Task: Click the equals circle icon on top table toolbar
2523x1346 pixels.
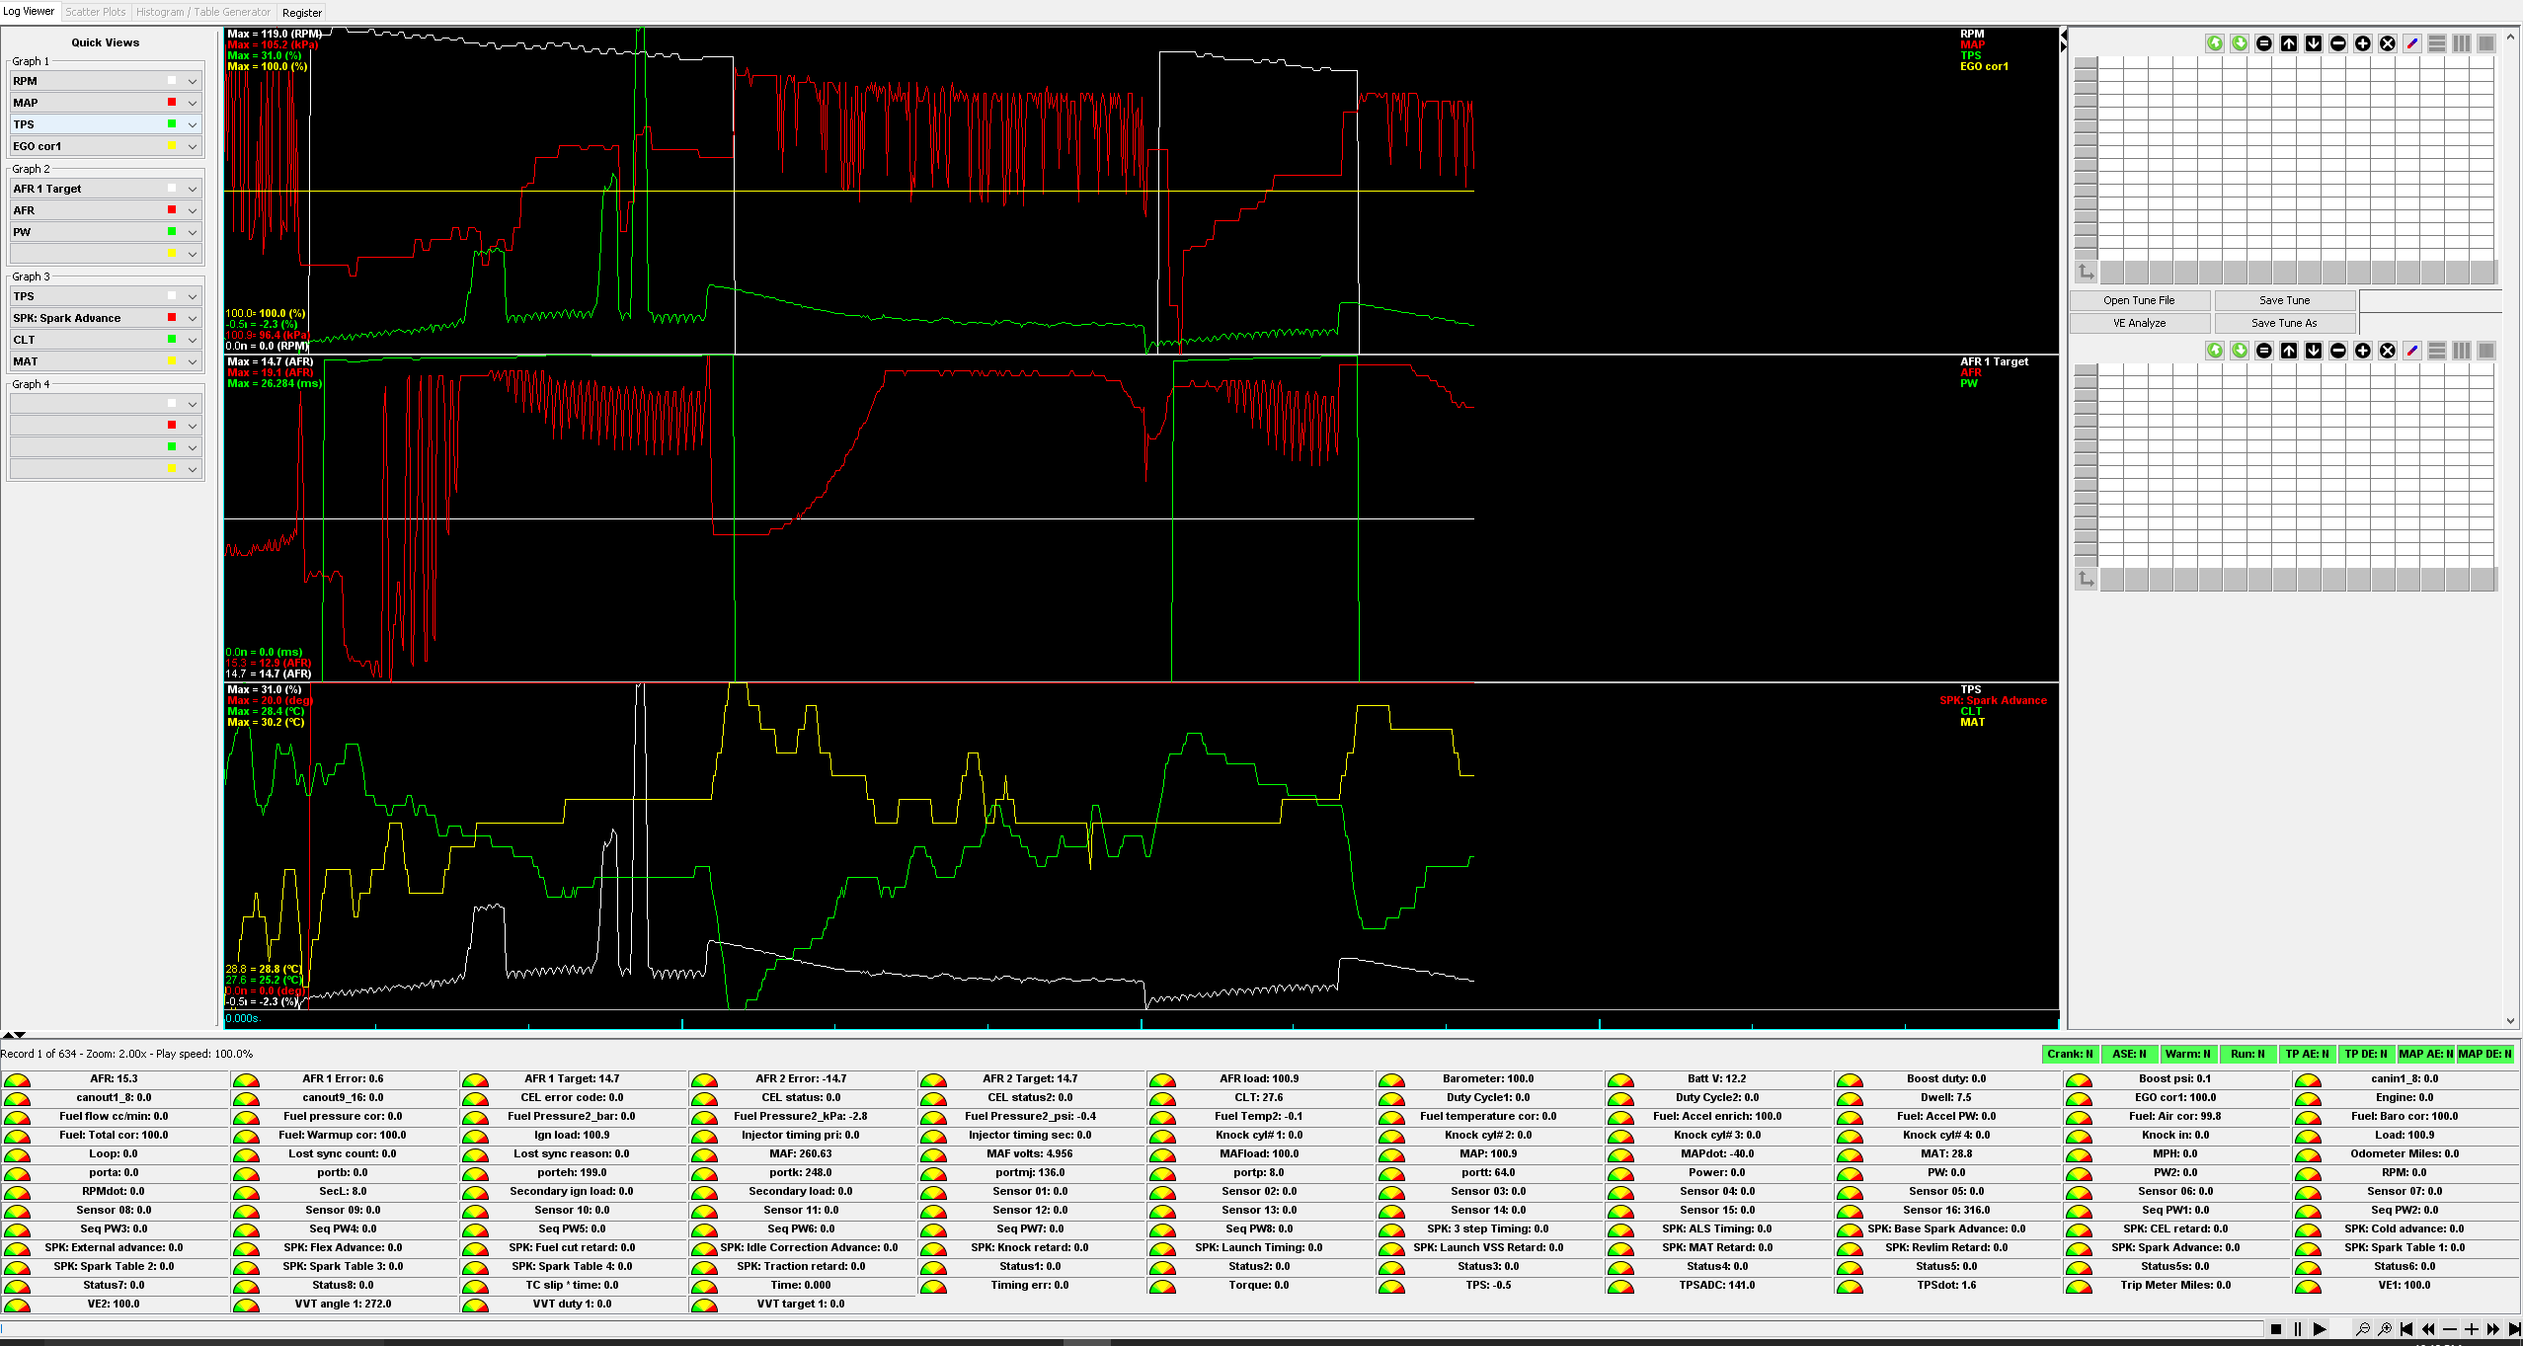Action: tap(2264, 43)
